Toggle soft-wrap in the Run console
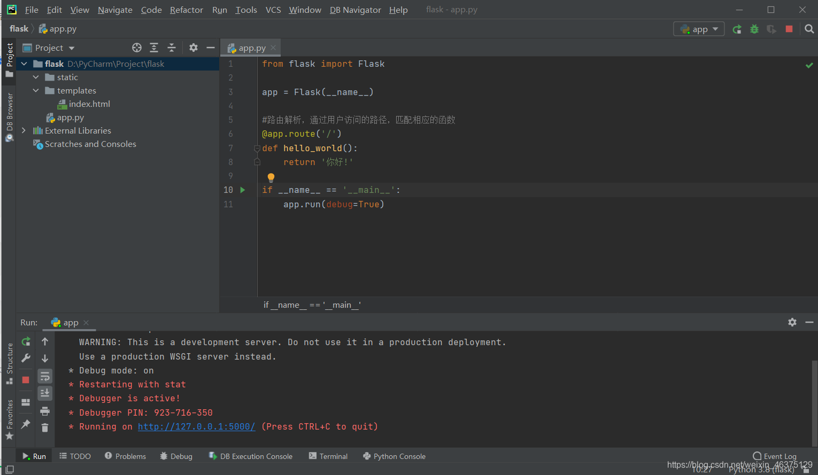Screen dimensions: 818x475 [45, 376]
